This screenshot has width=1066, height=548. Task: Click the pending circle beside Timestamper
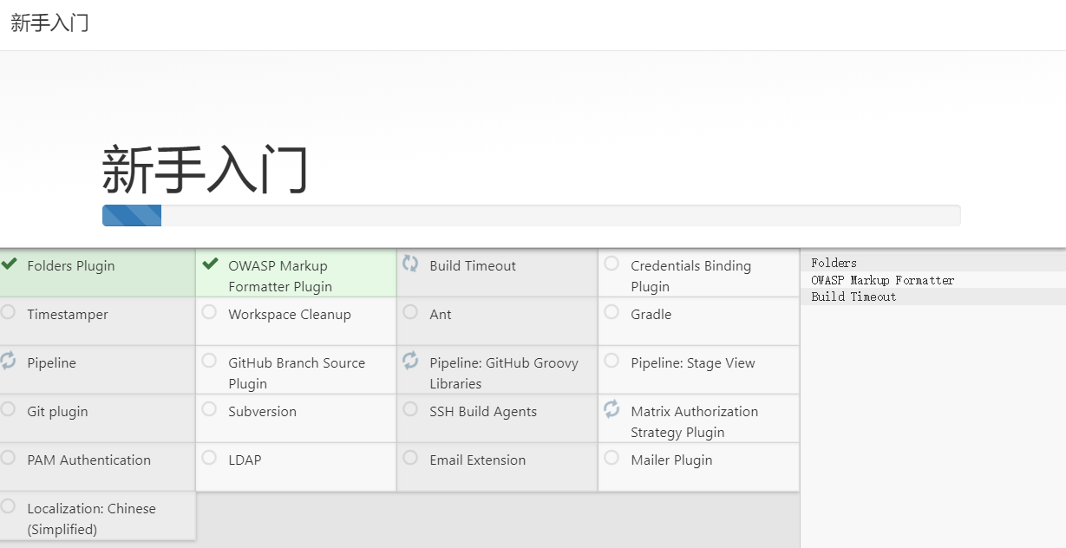[8, 311]
